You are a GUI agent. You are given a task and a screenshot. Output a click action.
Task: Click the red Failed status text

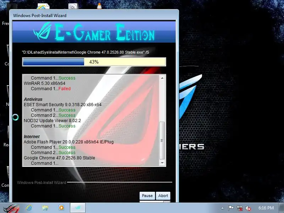tap(65, 89)
